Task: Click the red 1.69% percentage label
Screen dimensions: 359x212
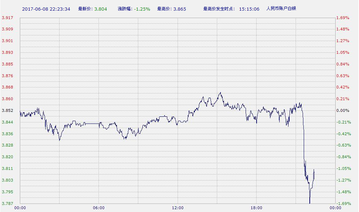Action: 343,18
